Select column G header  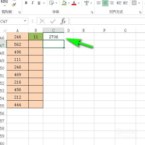coord(125,30)
